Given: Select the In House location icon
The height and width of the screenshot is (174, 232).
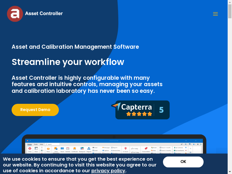Looking at the screenshot, I should [126, 149].
